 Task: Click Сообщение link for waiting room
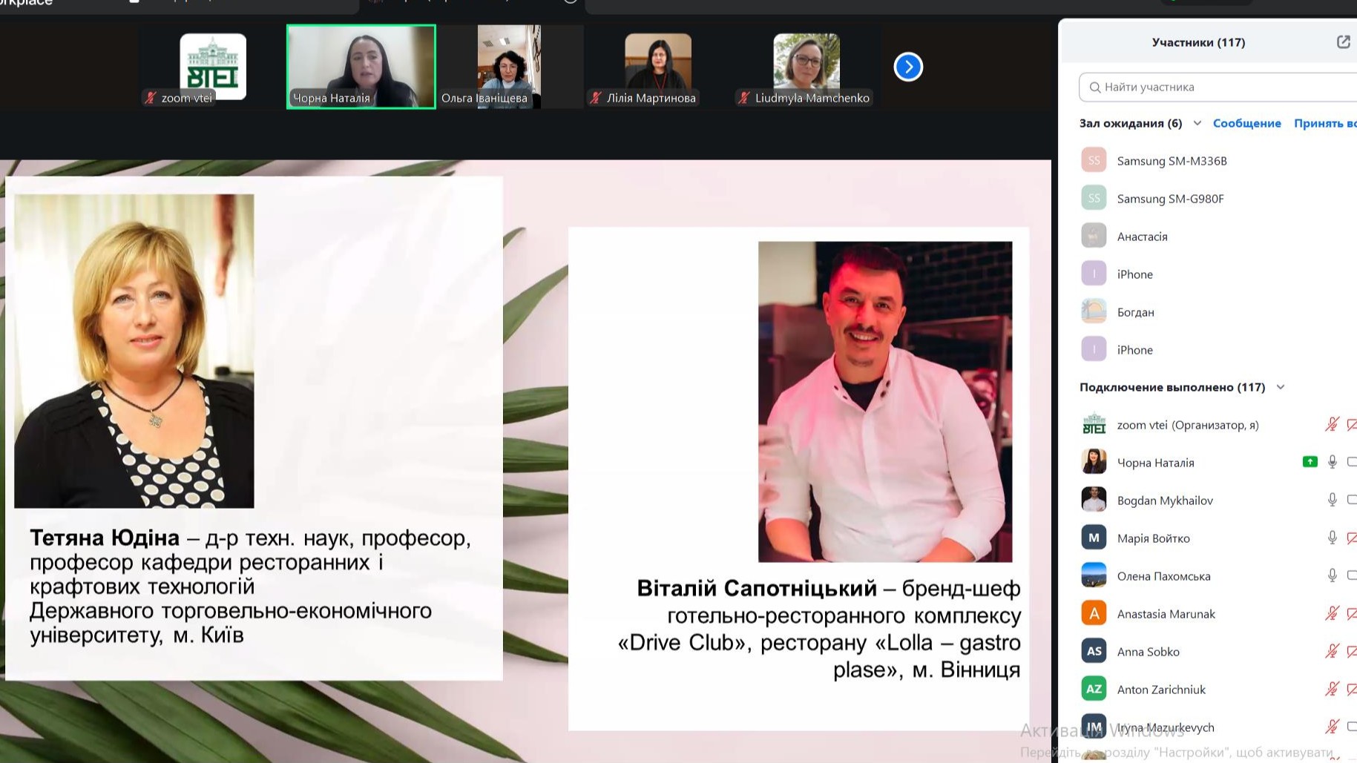pyautogui.click(x=1246, y=123)
